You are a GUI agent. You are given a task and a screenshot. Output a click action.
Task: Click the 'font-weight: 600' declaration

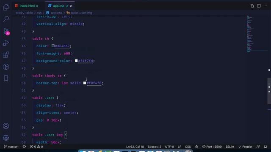[54, 54]
